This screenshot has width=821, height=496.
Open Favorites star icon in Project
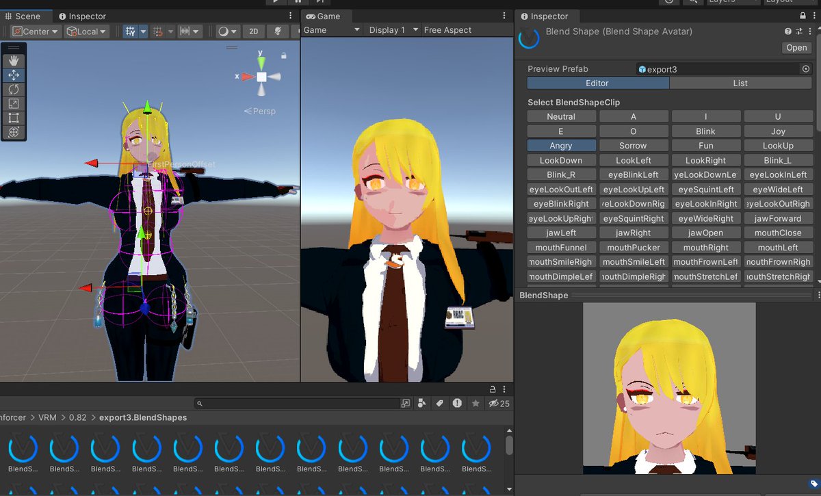click(475, 404)
